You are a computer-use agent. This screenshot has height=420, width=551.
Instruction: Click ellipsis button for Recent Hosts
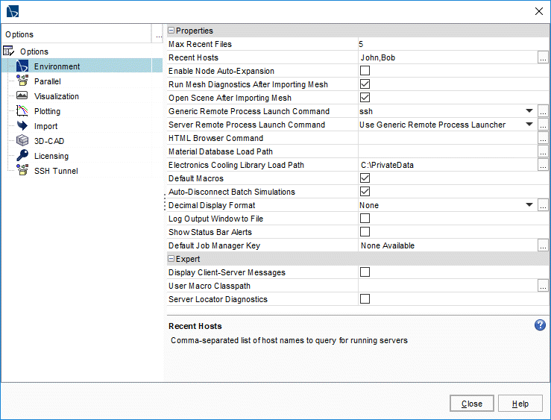tap(543, 57)
